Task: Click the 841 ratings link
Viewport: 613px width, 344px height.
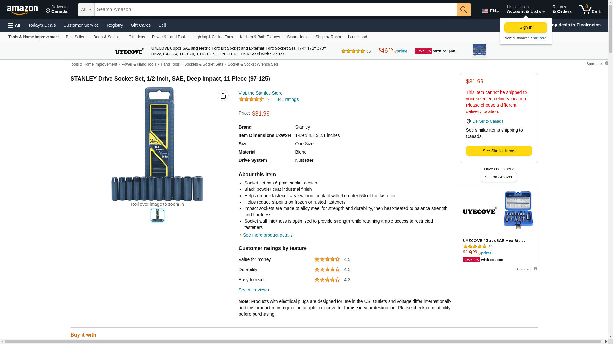Action: click(287, 99)
